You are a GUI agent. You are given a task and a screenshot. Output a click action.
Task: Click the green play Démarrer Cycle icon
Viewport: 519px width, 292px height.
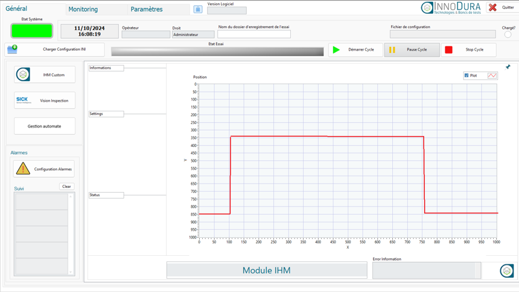(337, 50)
